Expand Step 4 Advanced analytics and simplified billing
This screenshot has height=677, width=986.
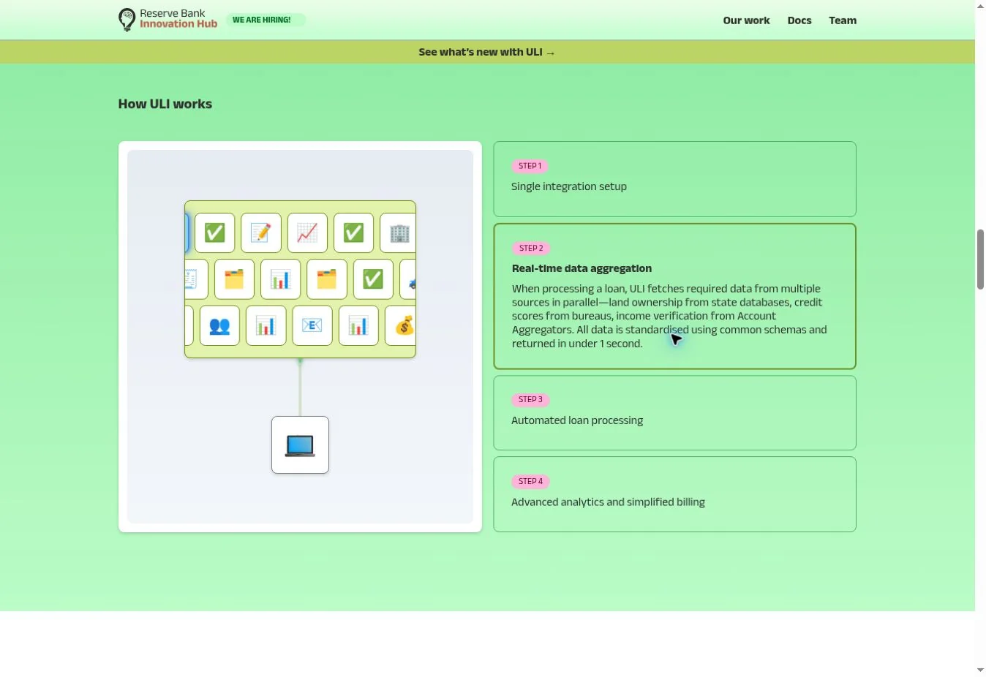coord(674,494)
